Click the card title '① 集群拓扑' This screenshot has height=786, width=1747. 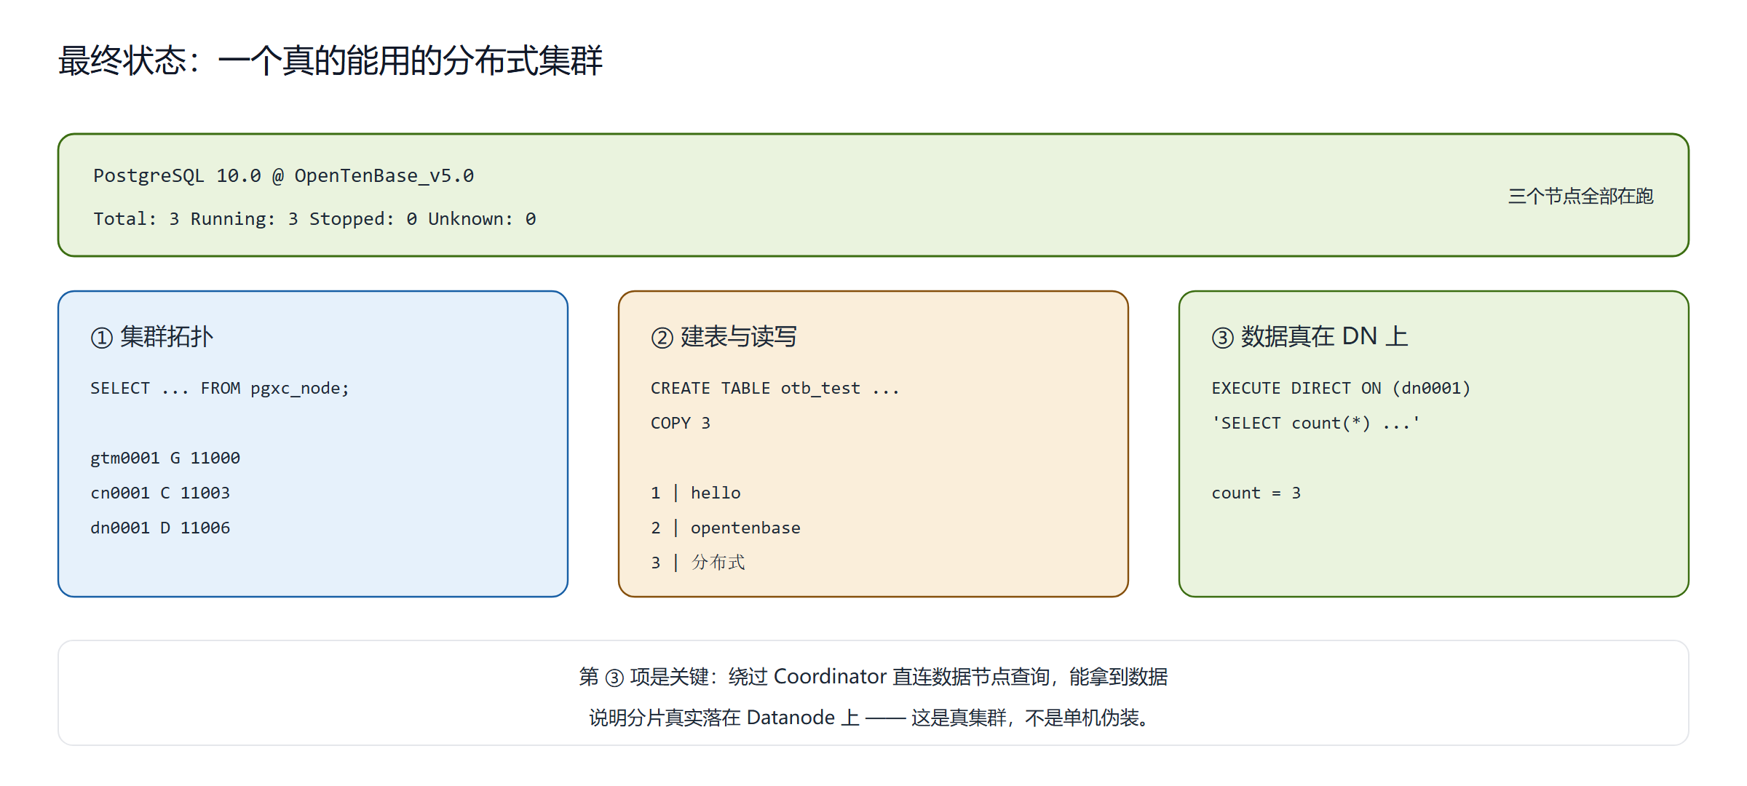[x=151, y=337]
